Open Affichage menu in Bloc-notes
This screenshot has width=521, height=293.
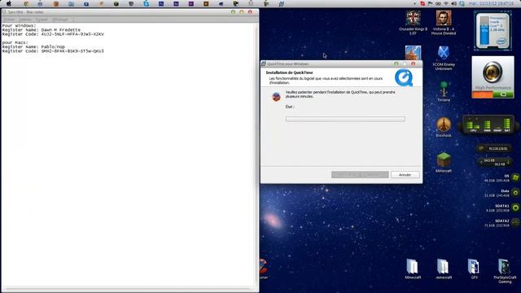(x=60, y=20)
